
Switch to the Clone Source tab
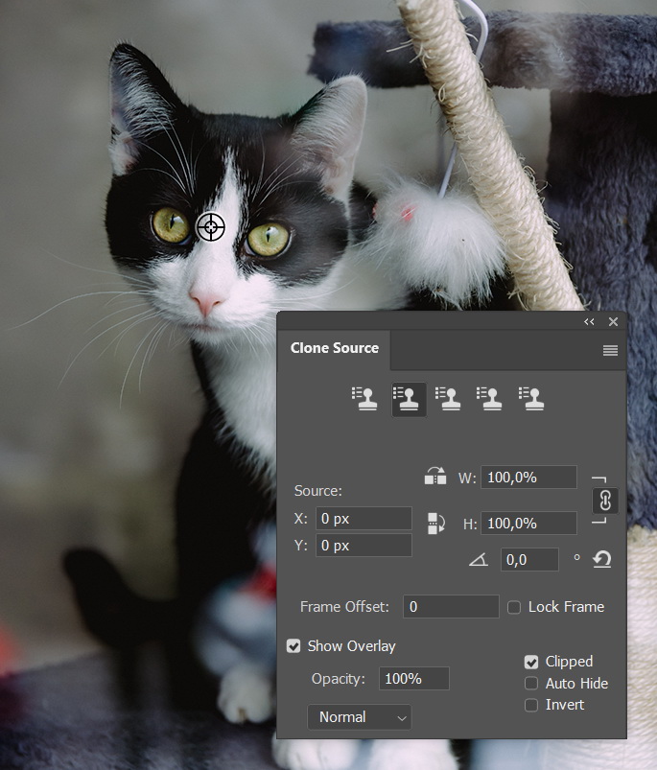tap(335, 348)
